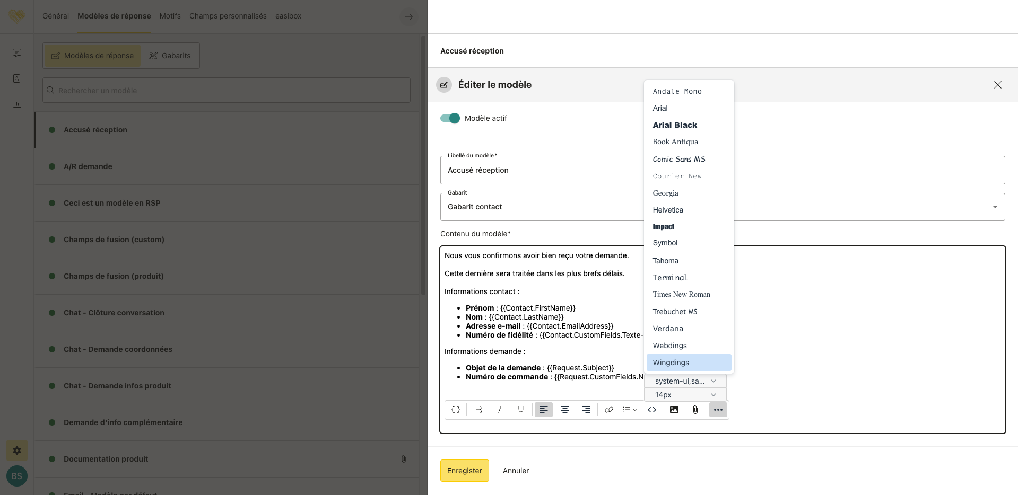Click the Bold formatting icon
1018x495 pixels.
[478, 410]
